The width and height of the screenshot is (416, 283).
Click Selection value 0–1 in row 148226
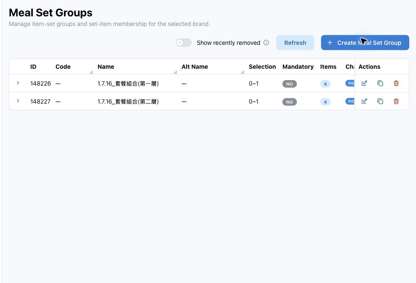253,83
